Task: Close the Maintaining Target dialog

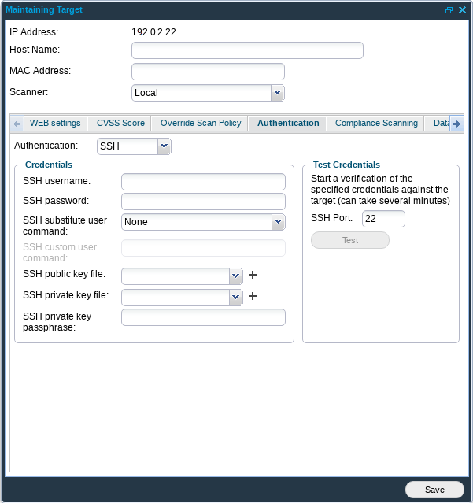Action: pos(461,10)
